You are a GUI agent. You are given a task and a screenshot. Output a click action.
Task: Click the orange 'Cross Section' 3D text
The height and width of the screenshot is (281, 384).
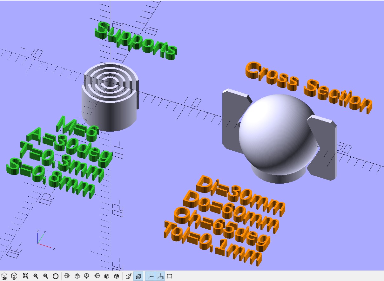(308, 87)
